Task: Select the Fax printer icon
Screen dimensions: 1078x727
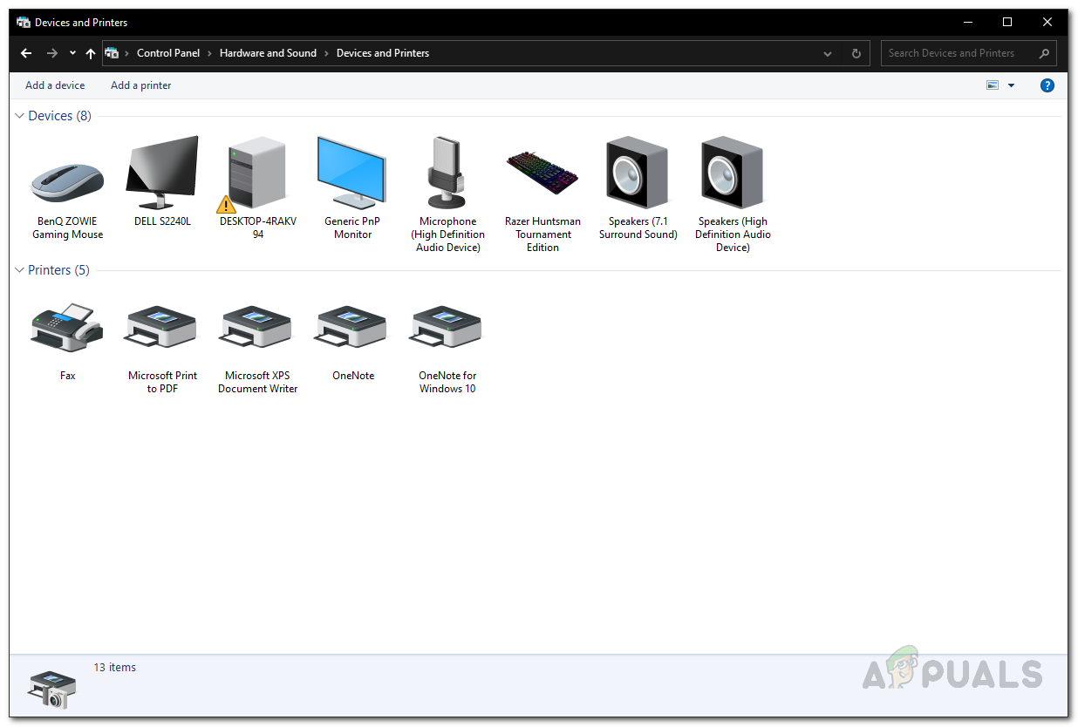Action: [x=67, y=328]
